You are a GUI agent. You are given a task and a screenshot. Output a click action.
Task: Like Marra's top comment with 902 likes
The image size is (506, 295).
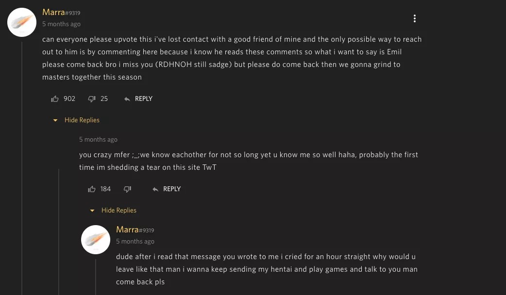(x=55, y=99)
